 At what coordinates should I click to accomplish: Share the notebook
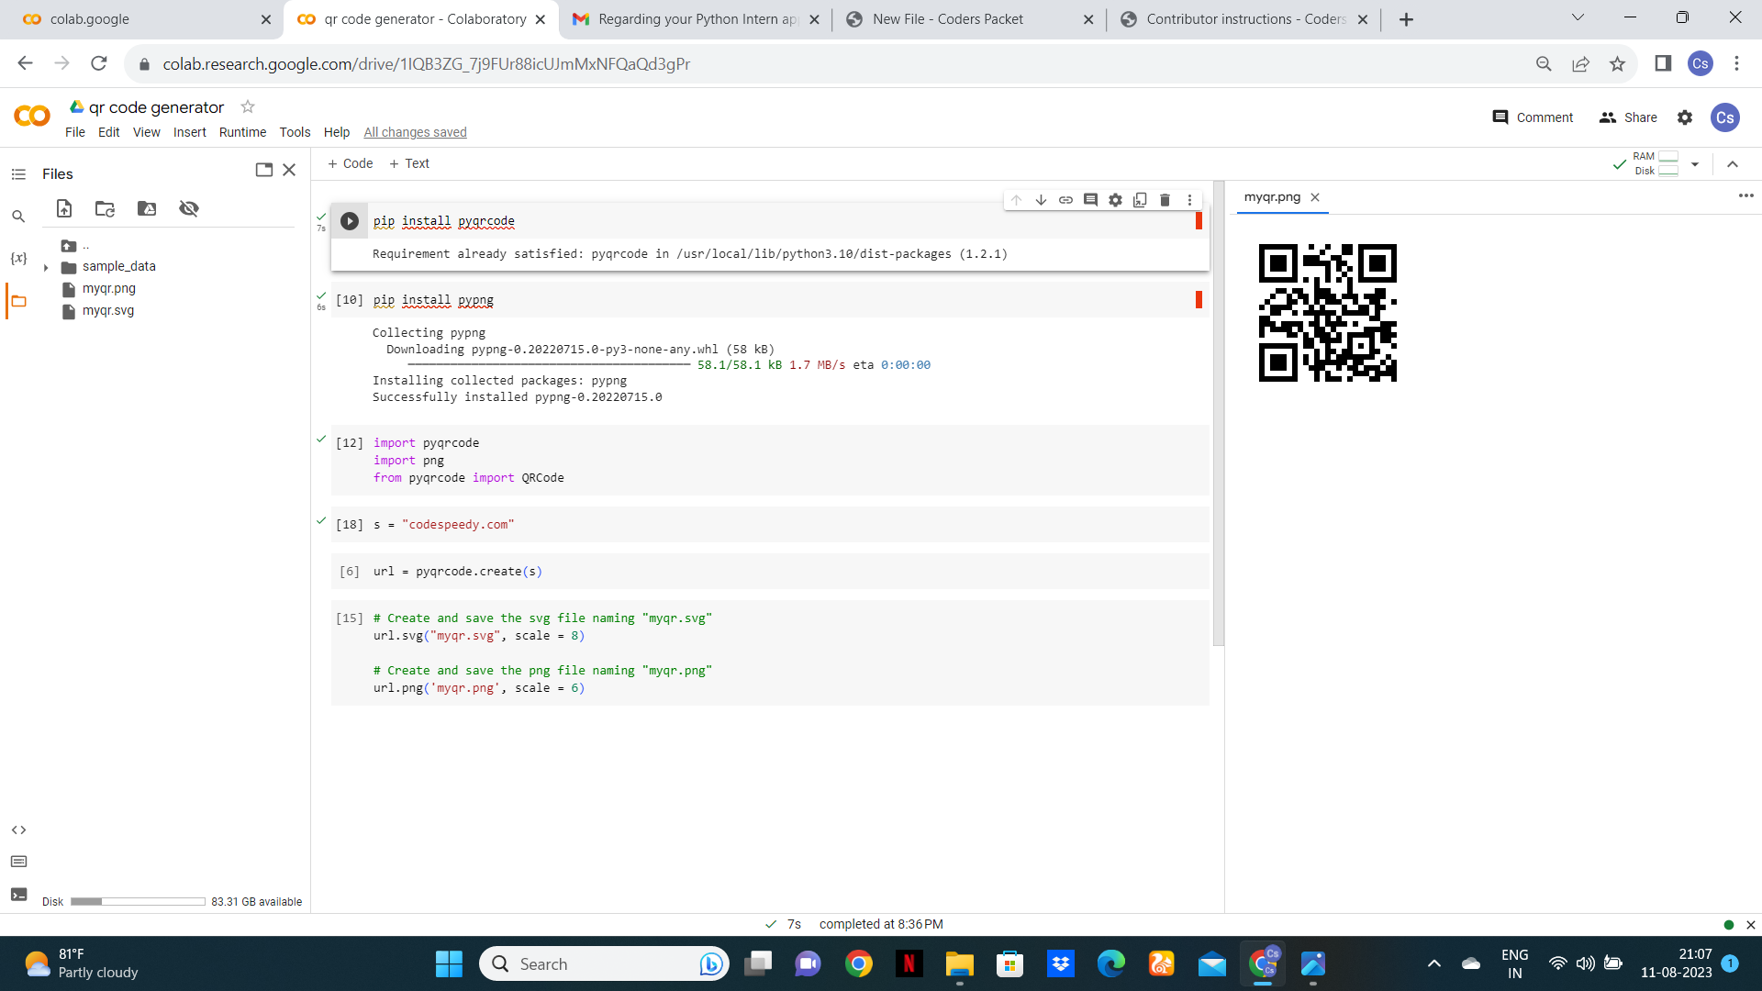1628,117
